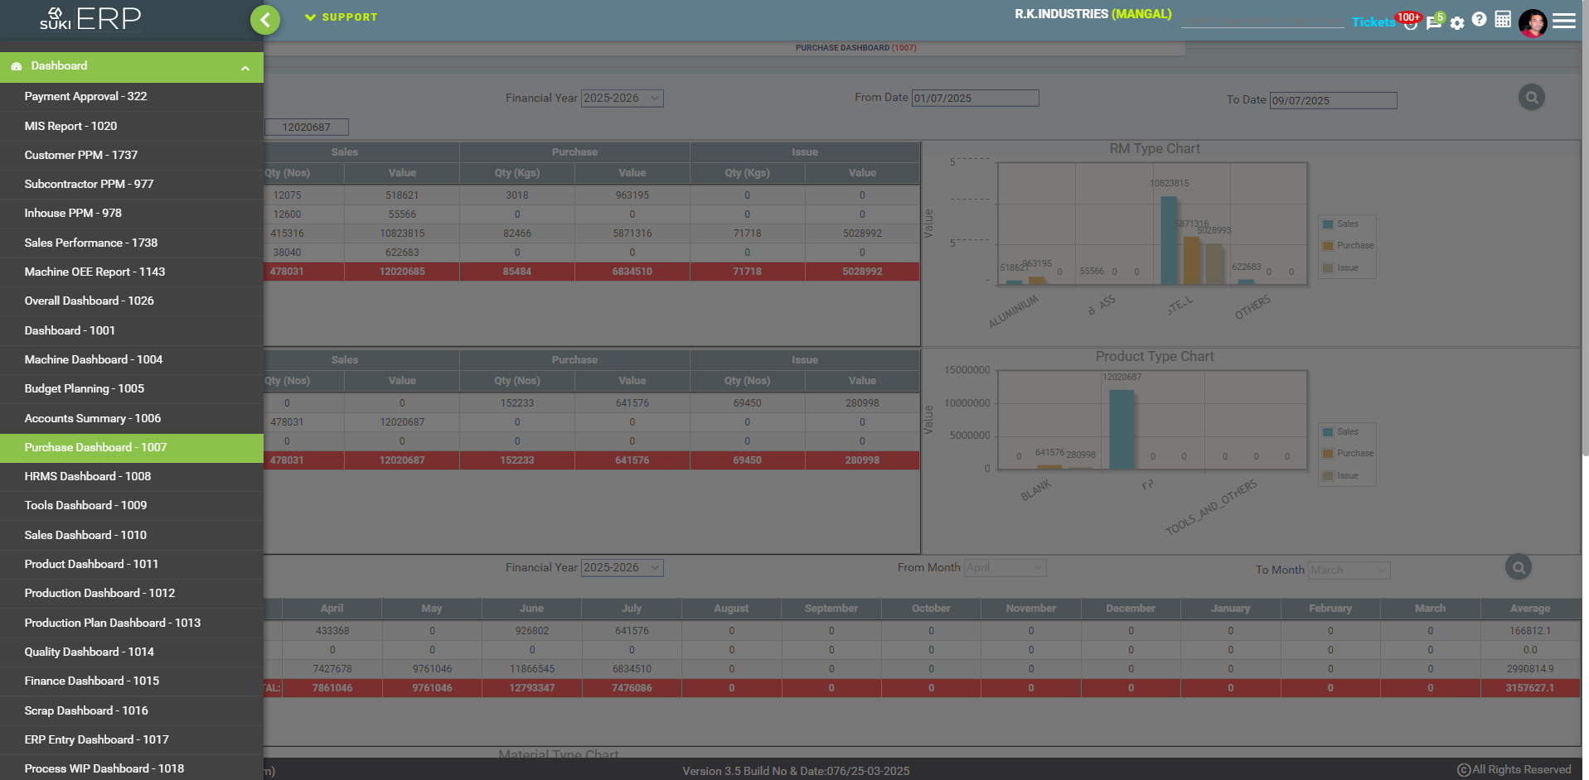Open the help question mark icon
This screenshot has width=1589, height=780.
pyautogui.click(x=1479, y=19)
